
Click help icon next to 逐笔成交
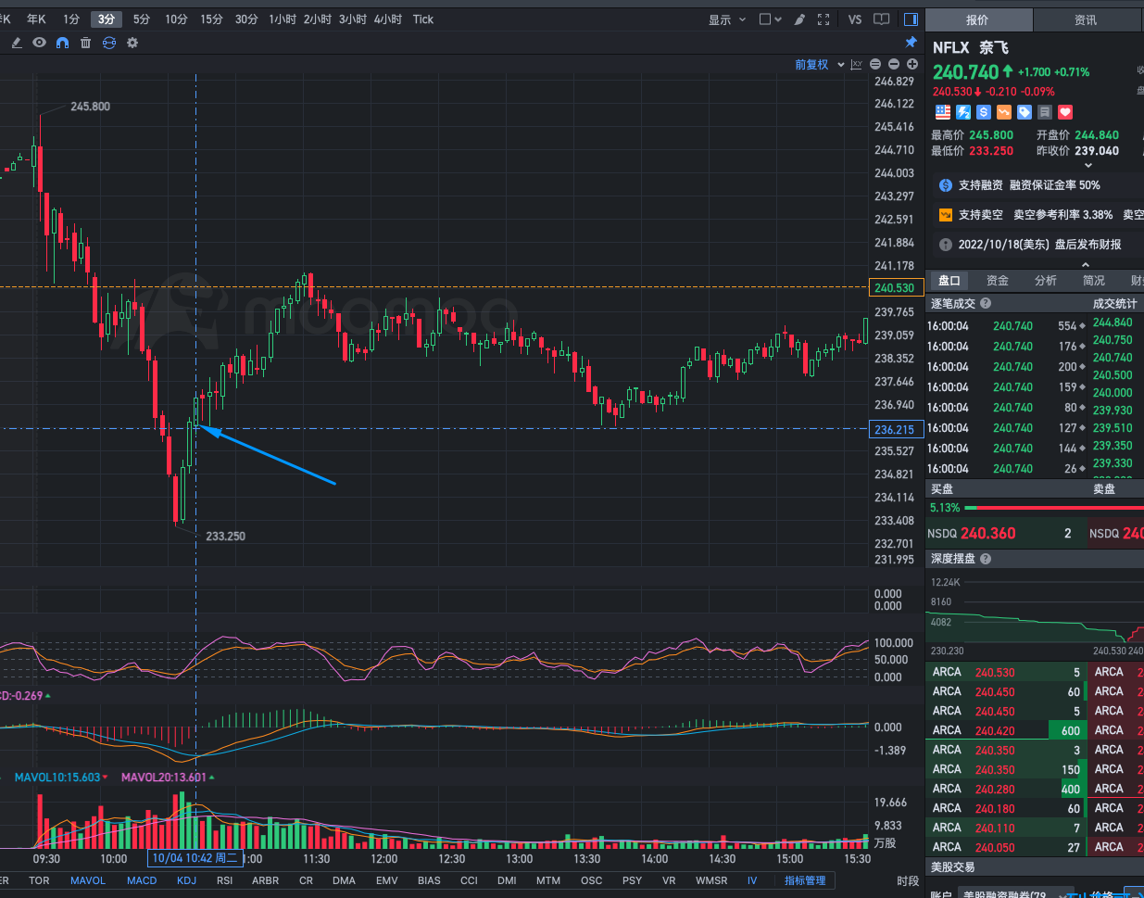[x=986, y=303]
